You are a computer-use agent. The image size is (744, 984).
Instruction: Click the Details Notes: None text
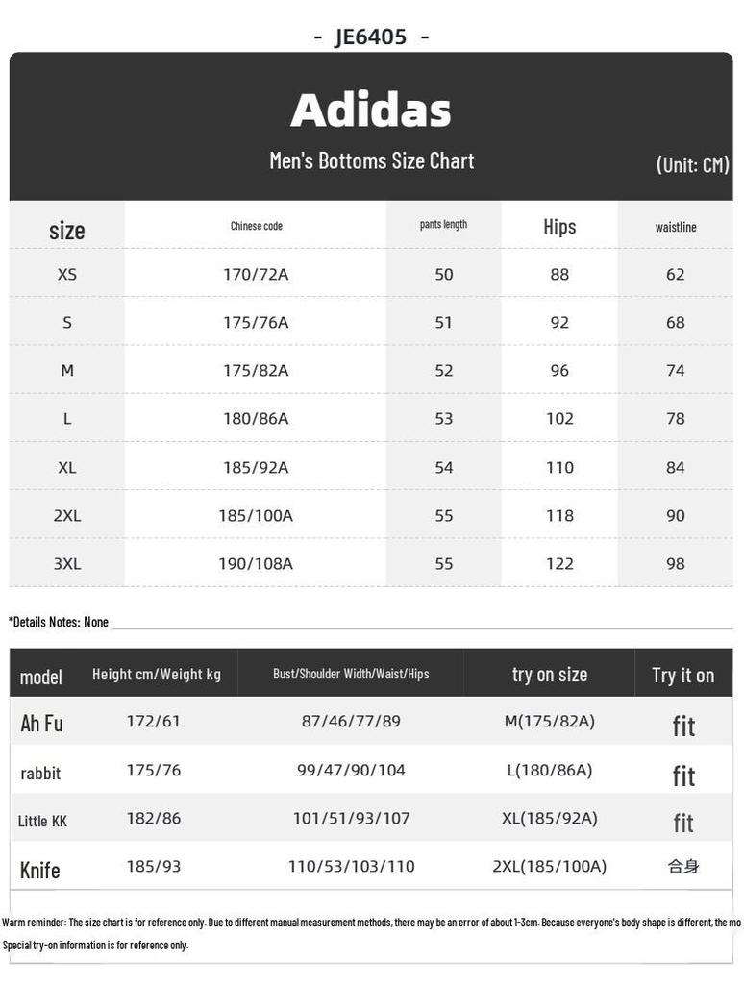tap(59, 622)
